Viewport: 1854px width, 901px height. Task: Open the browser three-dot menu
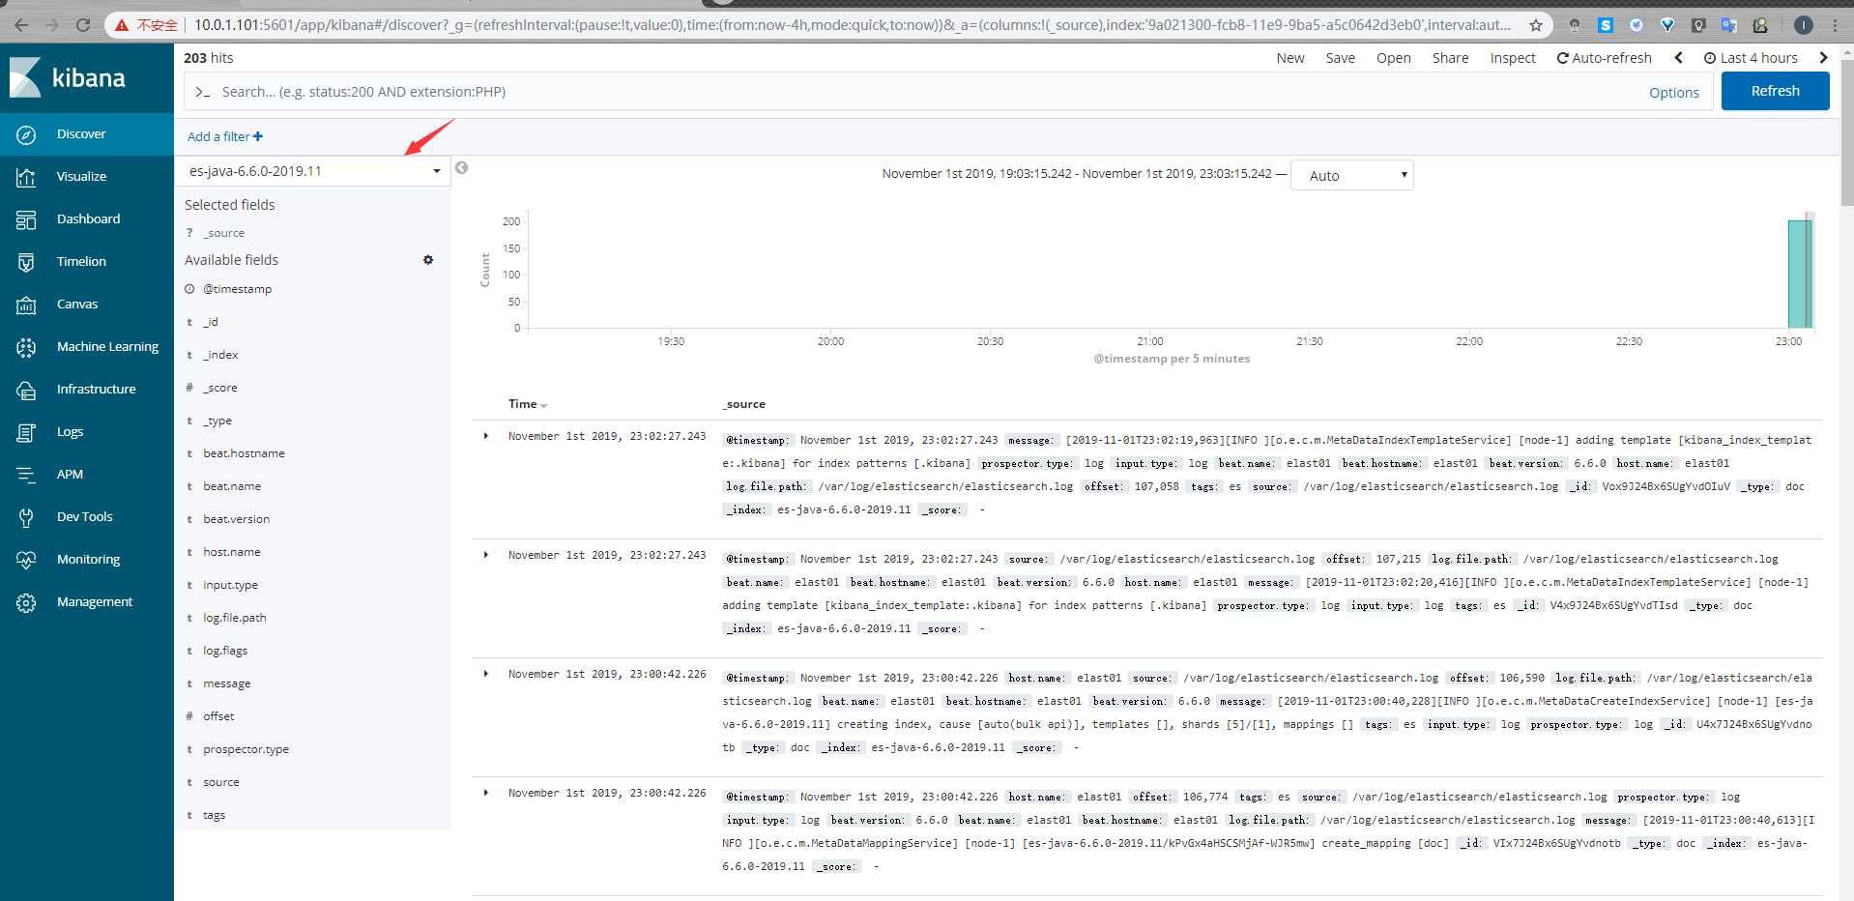click(x=1835, y=25)
